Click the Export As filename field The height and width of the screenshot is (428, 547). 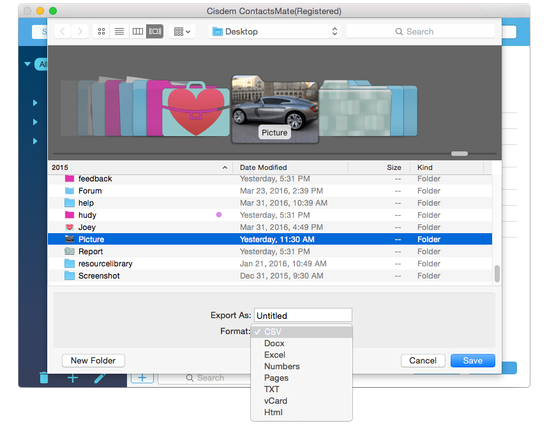coord(303,315)
